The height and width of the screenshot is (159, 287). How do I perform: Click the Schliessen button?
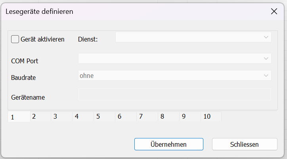(245, 144)
